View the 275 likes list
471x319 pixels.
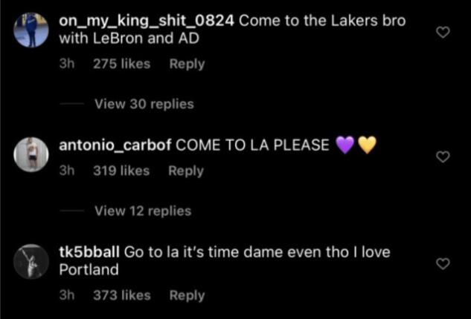pyautogui.click(x=121, y=64)
